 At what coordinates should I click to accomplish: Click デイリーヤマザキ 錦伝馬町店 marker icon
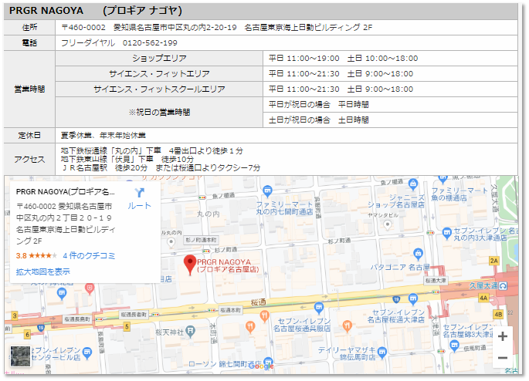pos(382,352)
